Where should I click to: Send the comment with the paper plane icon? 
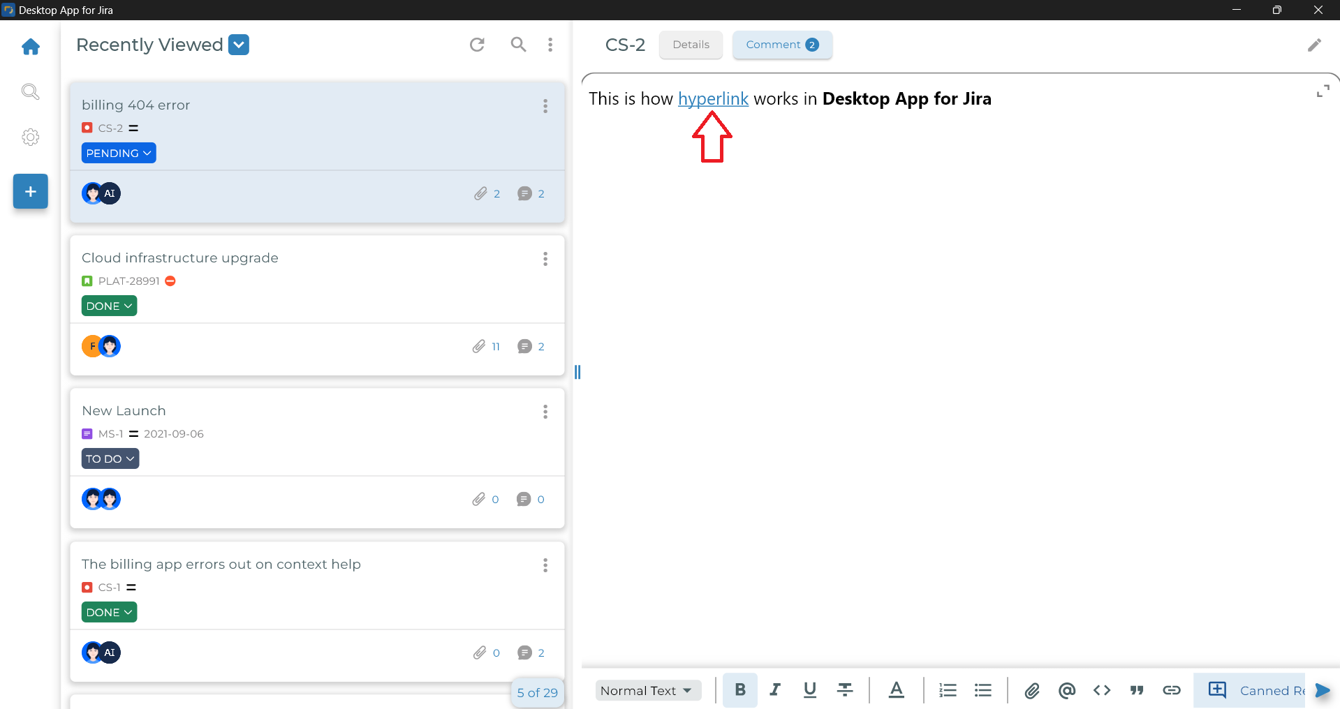pyautogui.click(x=1323, y=690)
